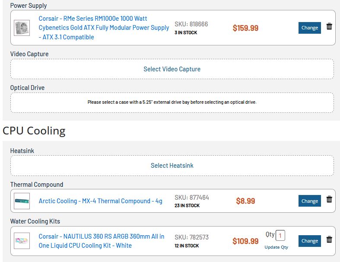Image resolution: width=340 pixels, height=262 pixels.
Task: Click the $159.99 power supply price
Action: coord(245,28)
